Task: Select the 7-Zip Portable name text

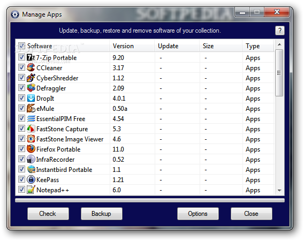Action: point(56,58)
